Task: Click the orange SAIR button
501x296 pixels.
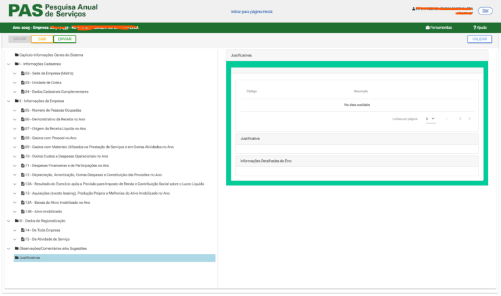Action: tap(42, 39)
